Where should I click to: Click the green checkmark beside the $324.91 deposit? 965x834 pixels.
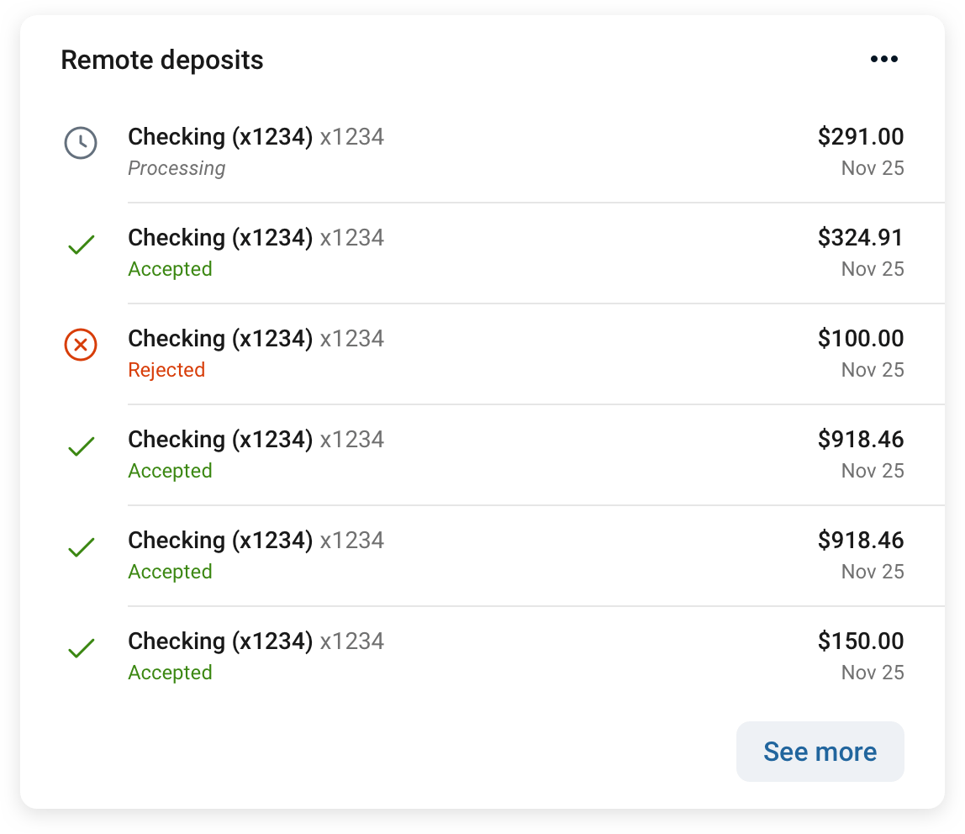pyautogui.click(x=81, y=245)
